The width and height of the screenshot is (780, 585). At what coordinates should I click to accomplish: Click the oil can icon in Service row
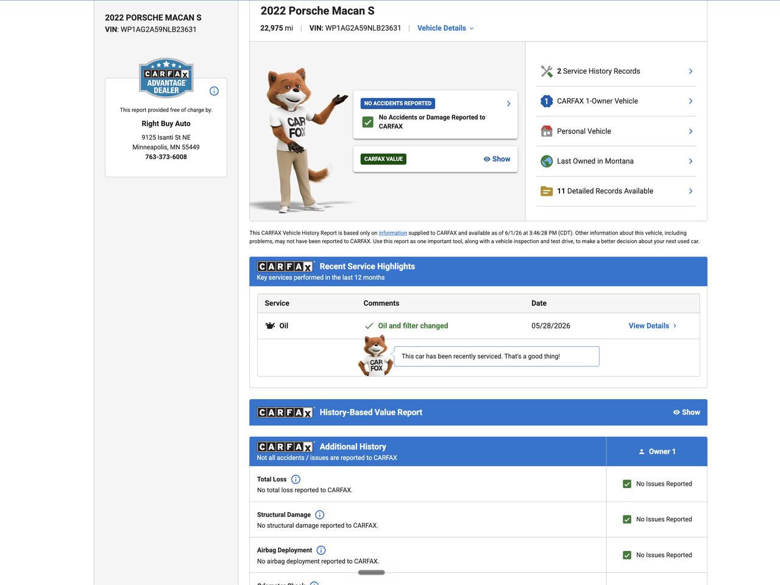[x=271, y=326]
